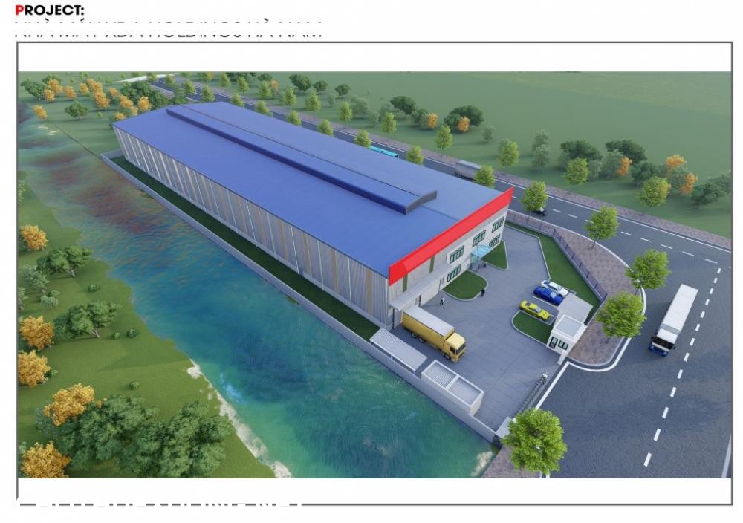Screen dimensions: 743x523
Task: Click the blue car in the parking area
Action: [x=548, y=296]
